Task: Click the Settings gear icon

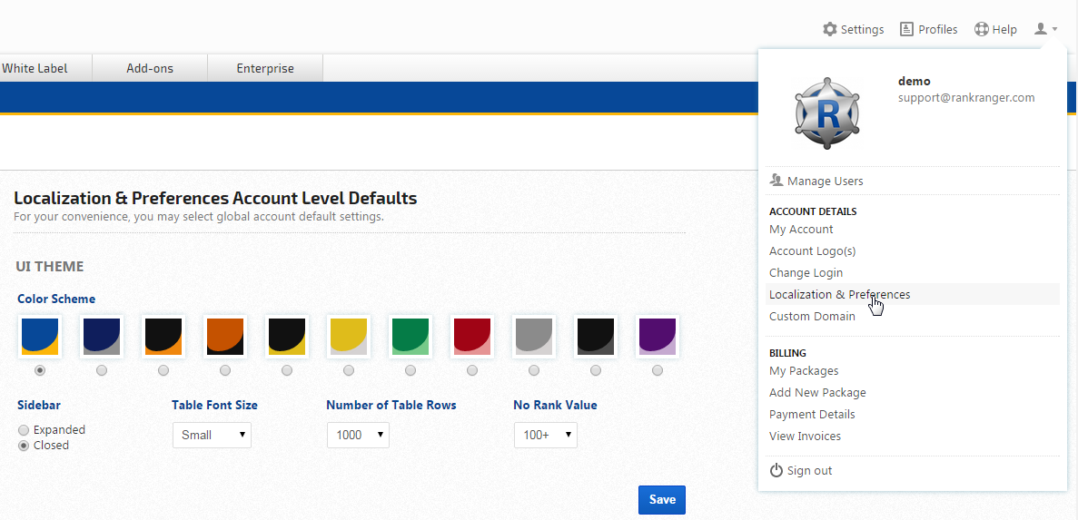Action: coord(830,29)
